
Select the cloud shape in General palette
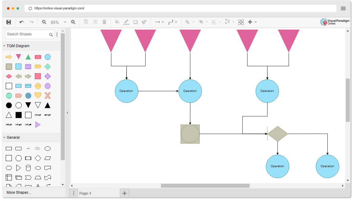coord(38,168)
